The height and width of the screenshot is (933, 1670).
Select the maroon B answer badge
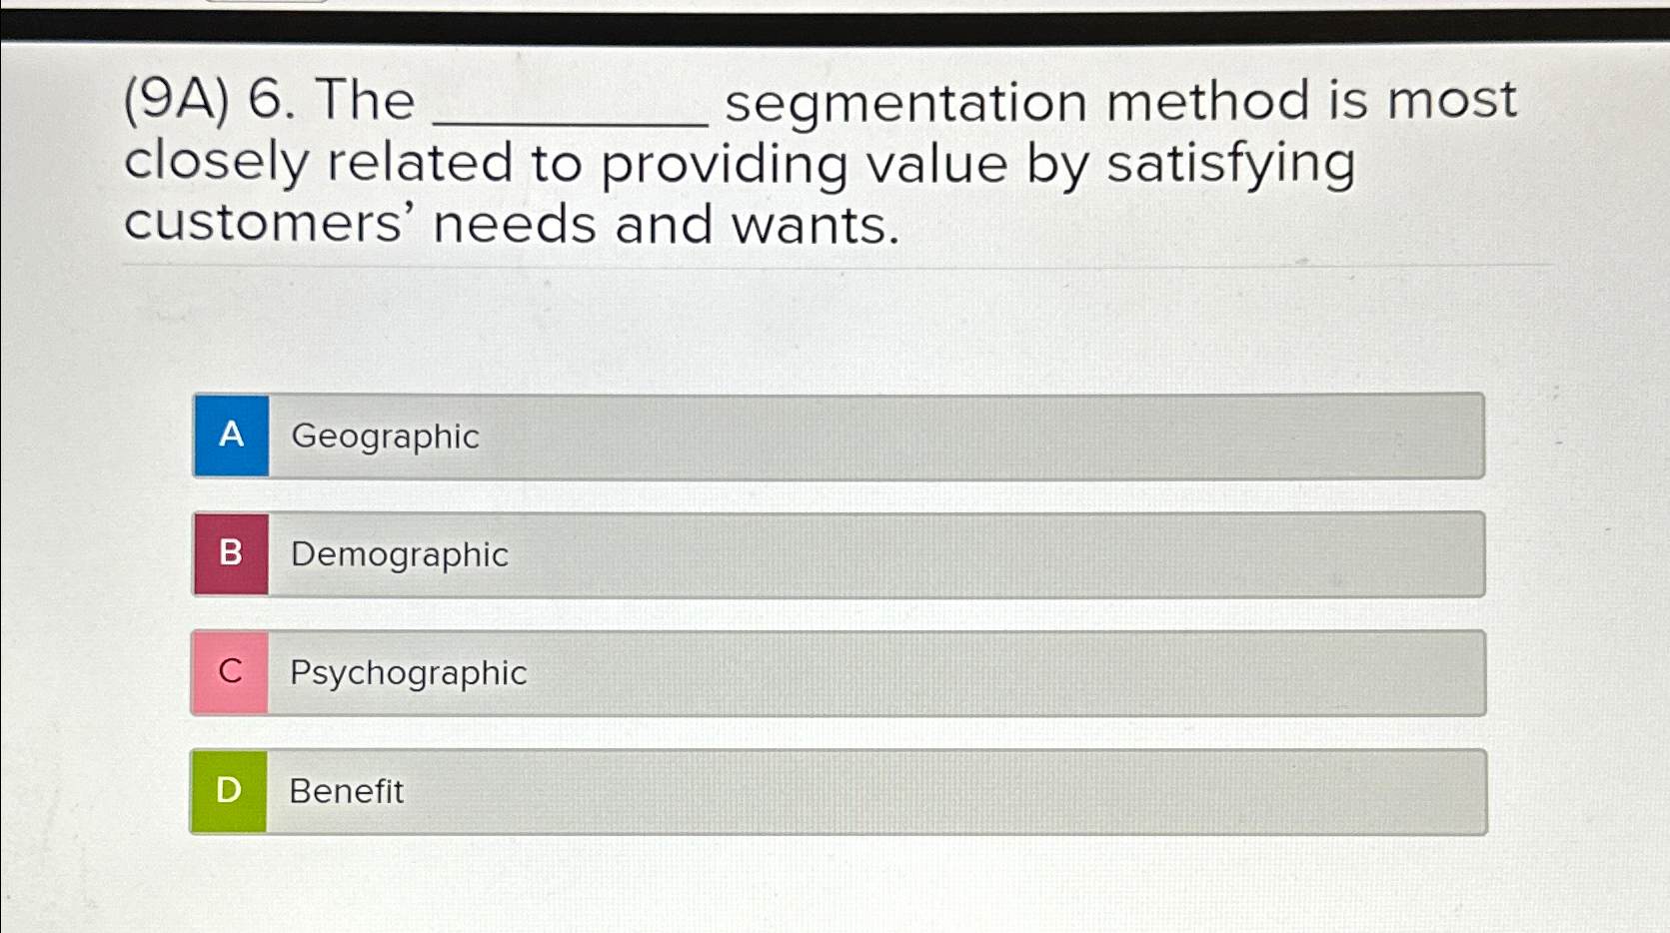click(231, 554)
